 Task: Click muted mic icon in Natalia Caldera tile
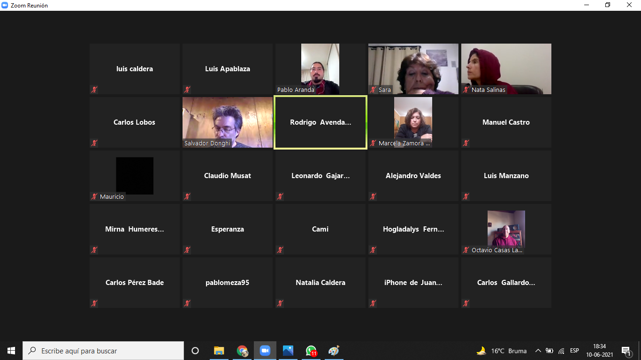click(280, 303)
